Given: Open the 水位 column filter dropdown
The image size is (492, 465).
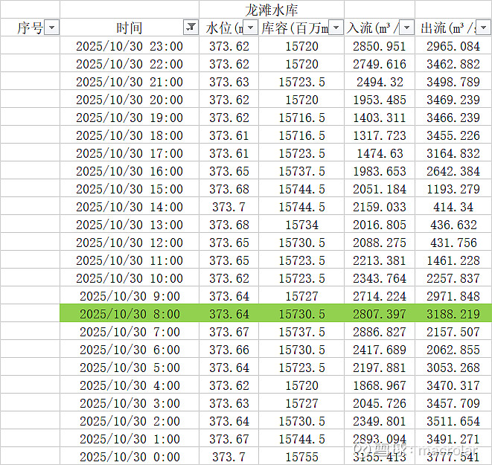Looking at the screenshot, I should [250, 28].
